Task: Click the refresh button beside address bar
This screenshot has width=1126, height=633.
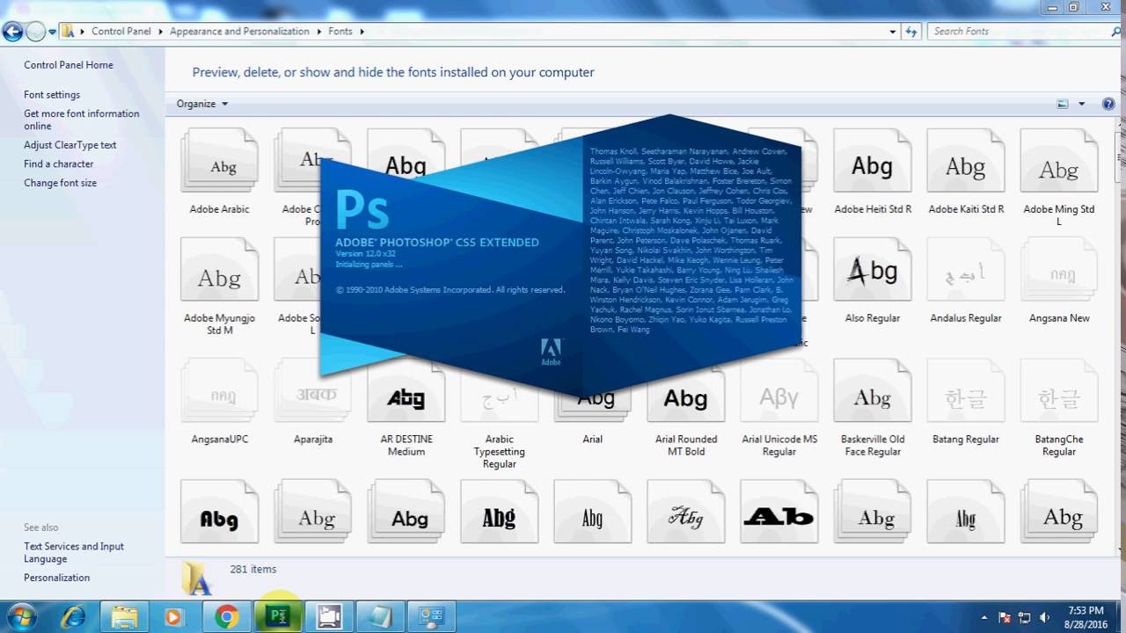Action: [911, 31]
